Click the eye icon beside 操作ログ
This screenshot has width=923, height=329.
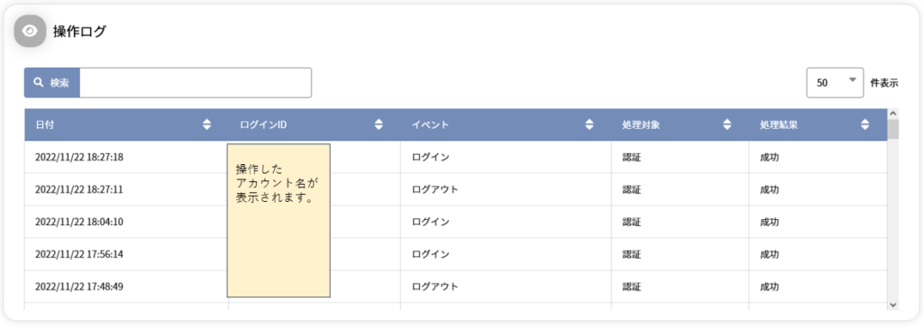(x=30, y=32)
